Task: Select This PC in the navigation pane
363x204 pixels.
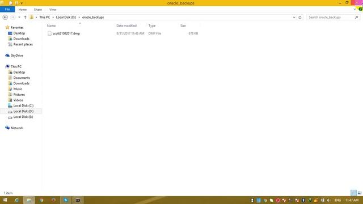Action: (x=16, y=67)
